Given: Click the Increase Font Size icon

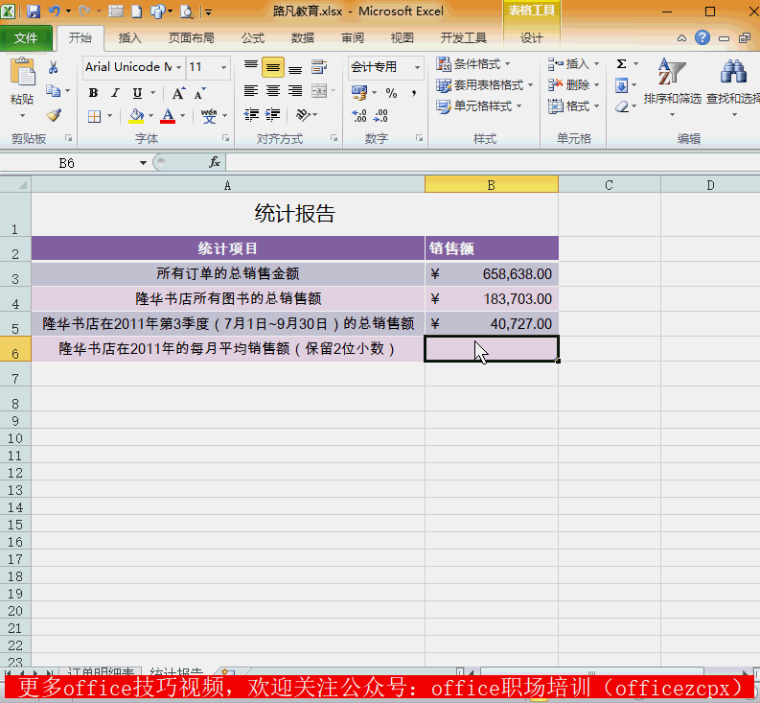Looking at the screenshot, I should click(178, 93).
